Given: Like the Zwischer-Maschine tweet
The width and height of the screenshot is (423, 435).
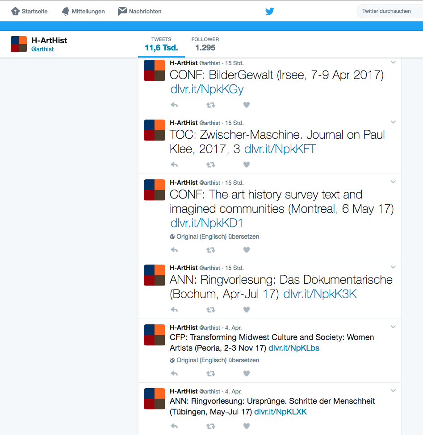Looking at the screenshot, I should (x=247, y=165).
